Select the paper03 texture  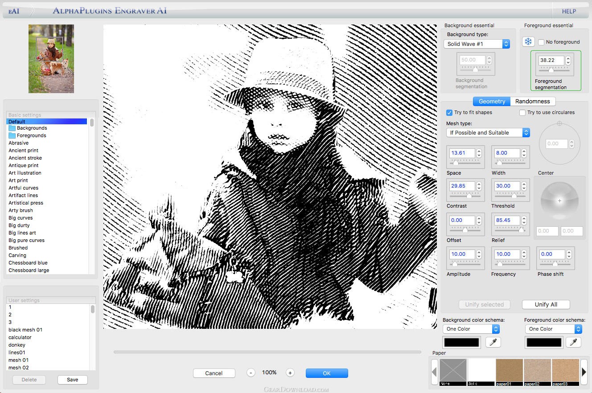(x=565, y=372)
